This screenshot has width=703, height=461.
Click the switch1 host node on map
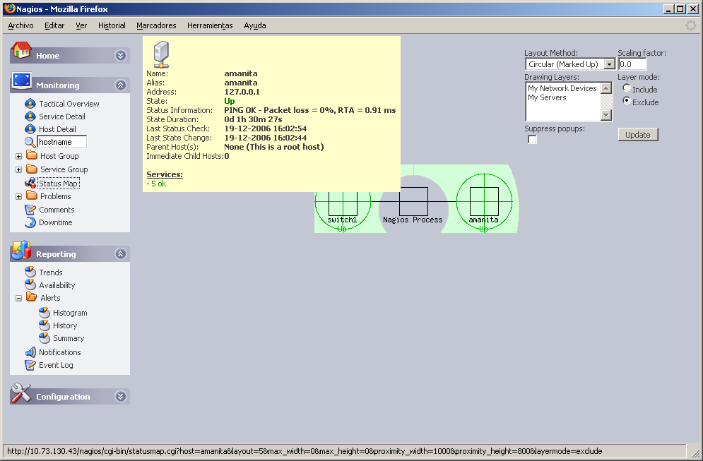[343, 203]
